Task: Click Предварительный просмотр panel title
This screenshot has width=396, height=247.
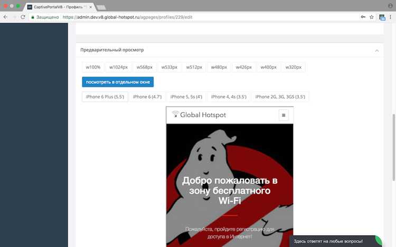Action: (112, 50)
